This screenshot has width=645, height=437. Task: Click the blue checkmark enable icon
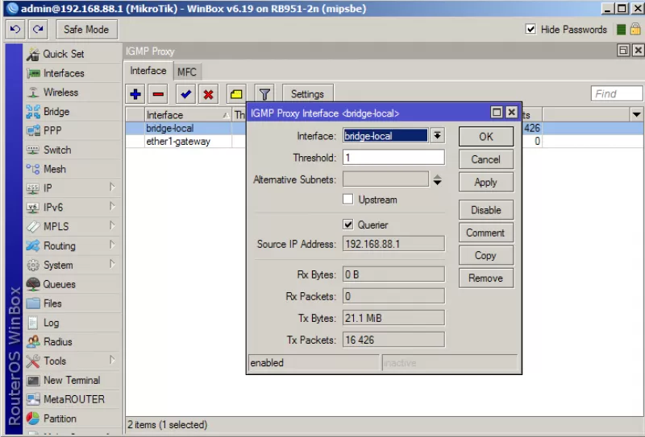pos(185,94)
